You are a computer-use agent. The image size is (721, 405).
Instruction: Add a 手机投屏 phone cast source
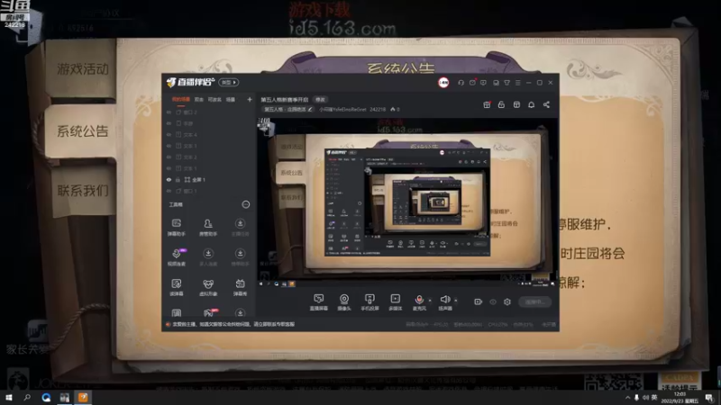(x=370, y=302)
